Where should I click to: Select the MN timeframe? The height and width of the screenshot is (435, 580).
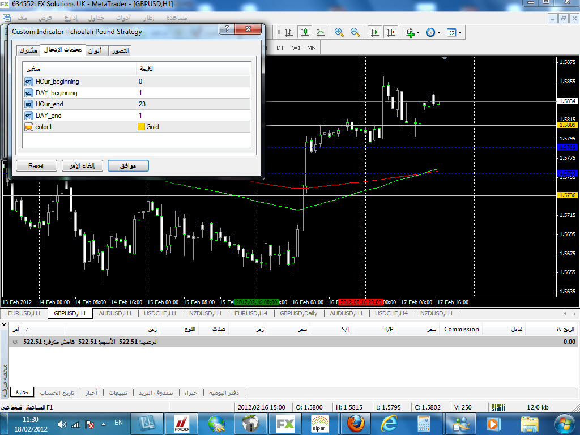point(312,48)
